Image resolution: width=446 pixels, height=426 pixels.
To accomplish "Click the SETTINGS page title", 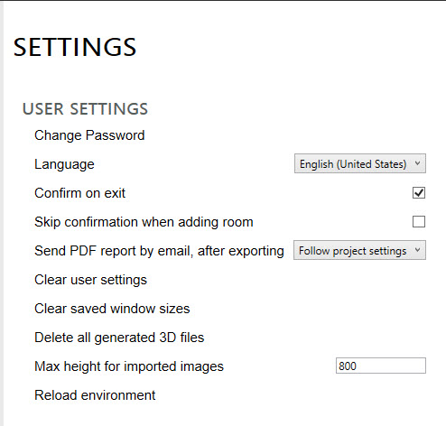I will [75, 47].
